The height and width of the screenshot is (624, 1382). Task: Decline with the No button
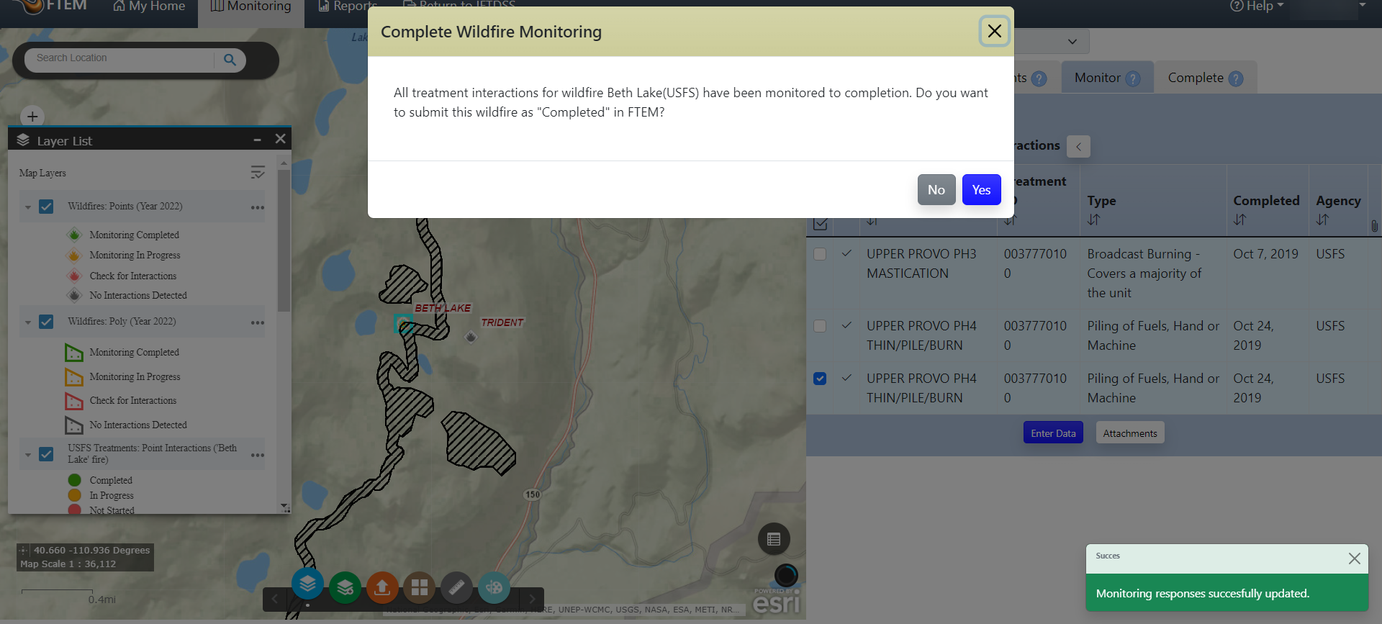point(936,190)
